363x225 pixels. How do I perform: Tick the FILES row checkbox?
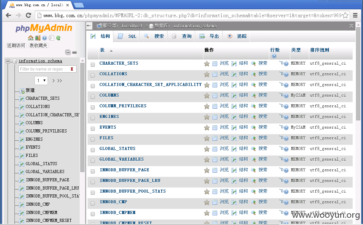(93, 139)
